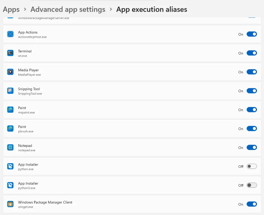Switch off the Snipping Tool alias
This screenshot has height=215, width=264.
(x=252, y=91)
